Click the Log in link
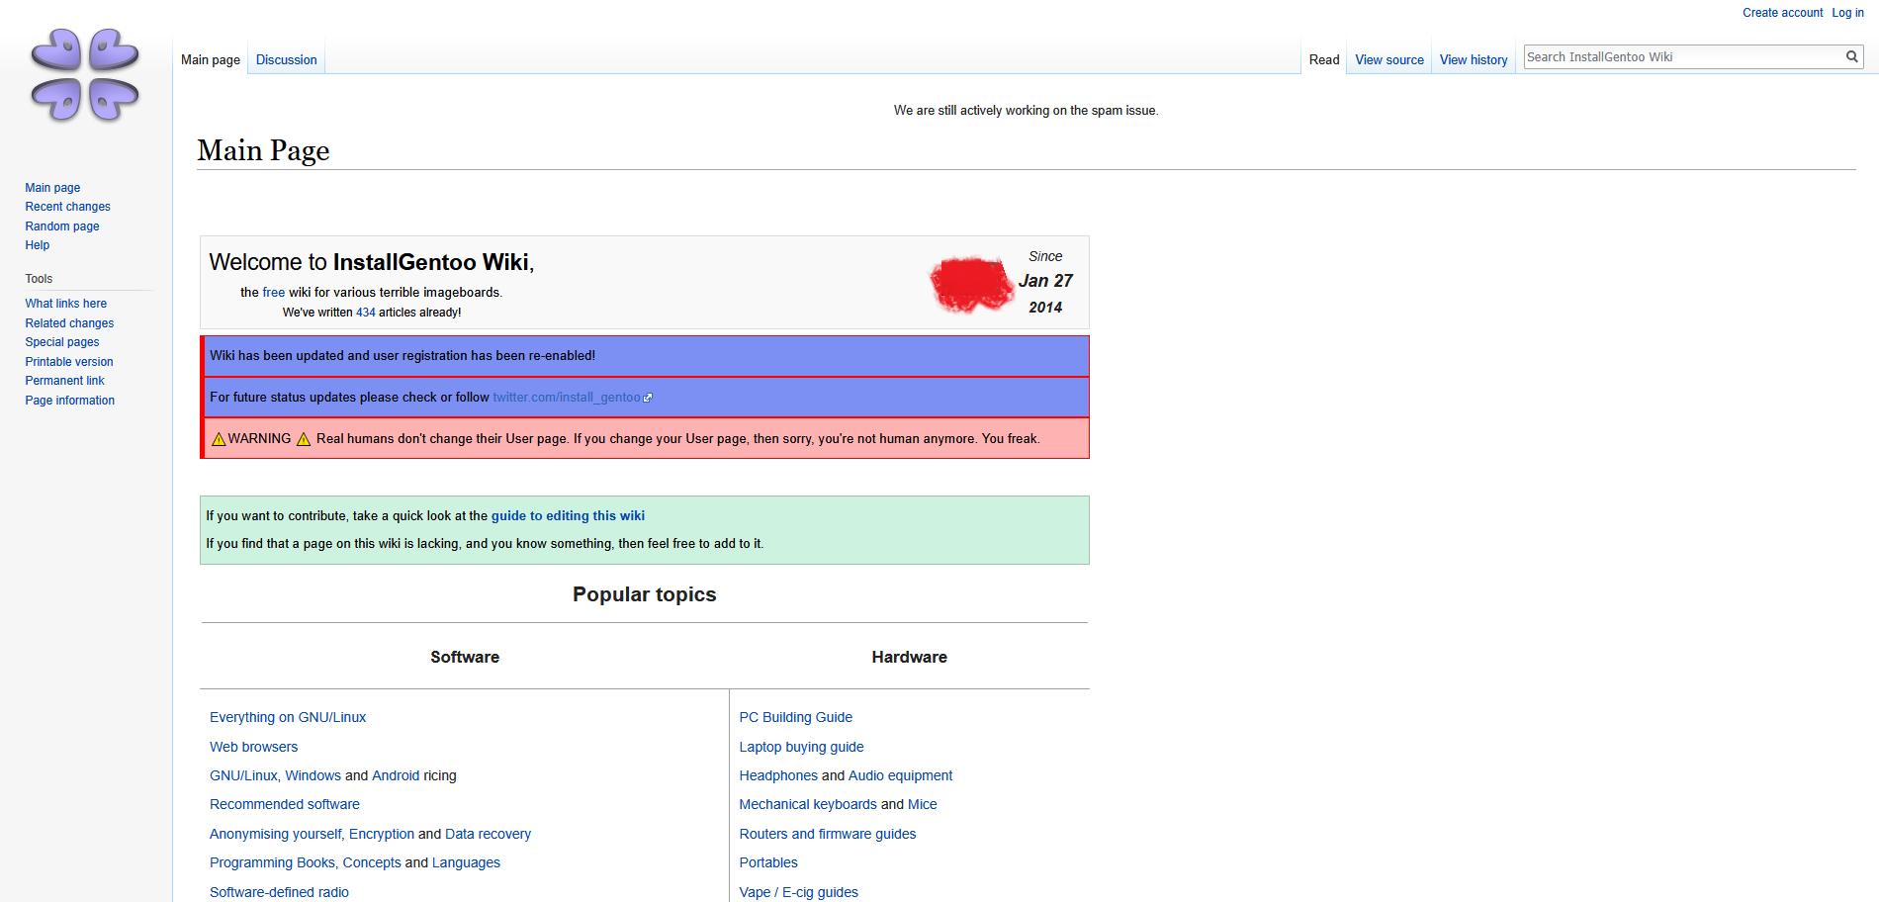 pyautogui.click(x=1847, y=13)
